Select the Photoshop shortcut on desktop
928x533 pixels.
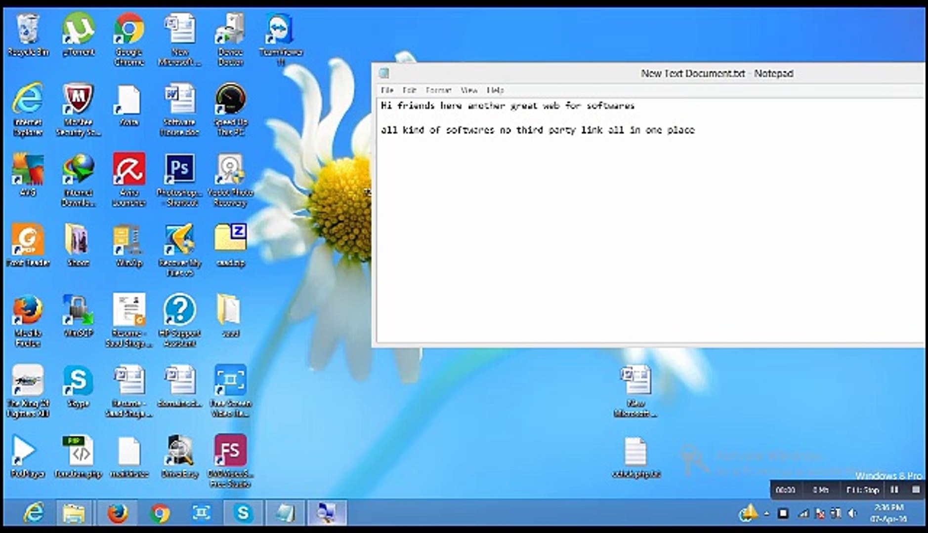179,180
